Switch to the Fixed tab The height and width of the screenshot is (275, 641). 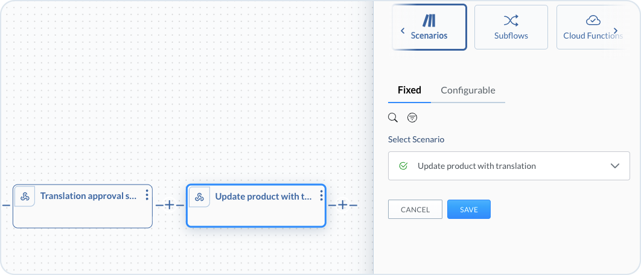pos(409,90)
